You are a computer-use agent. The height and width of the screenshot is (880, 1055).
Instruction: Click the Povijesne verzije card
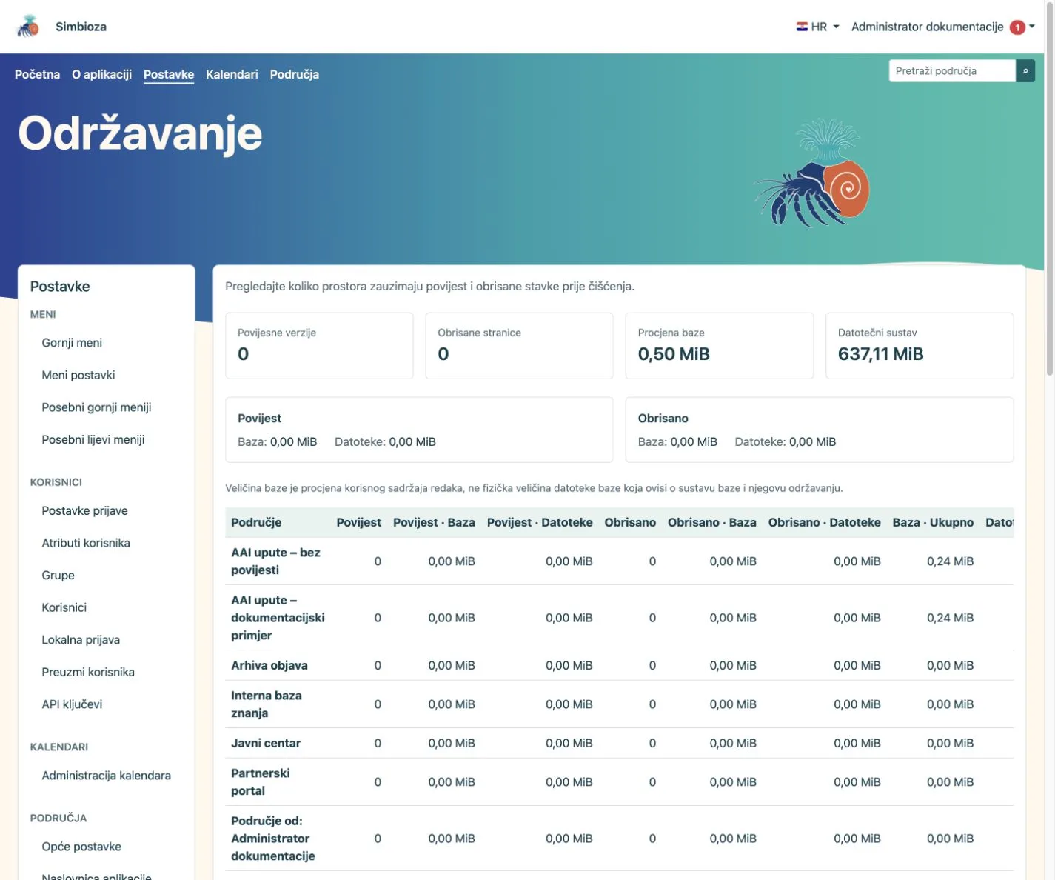(x=319, y=345)
